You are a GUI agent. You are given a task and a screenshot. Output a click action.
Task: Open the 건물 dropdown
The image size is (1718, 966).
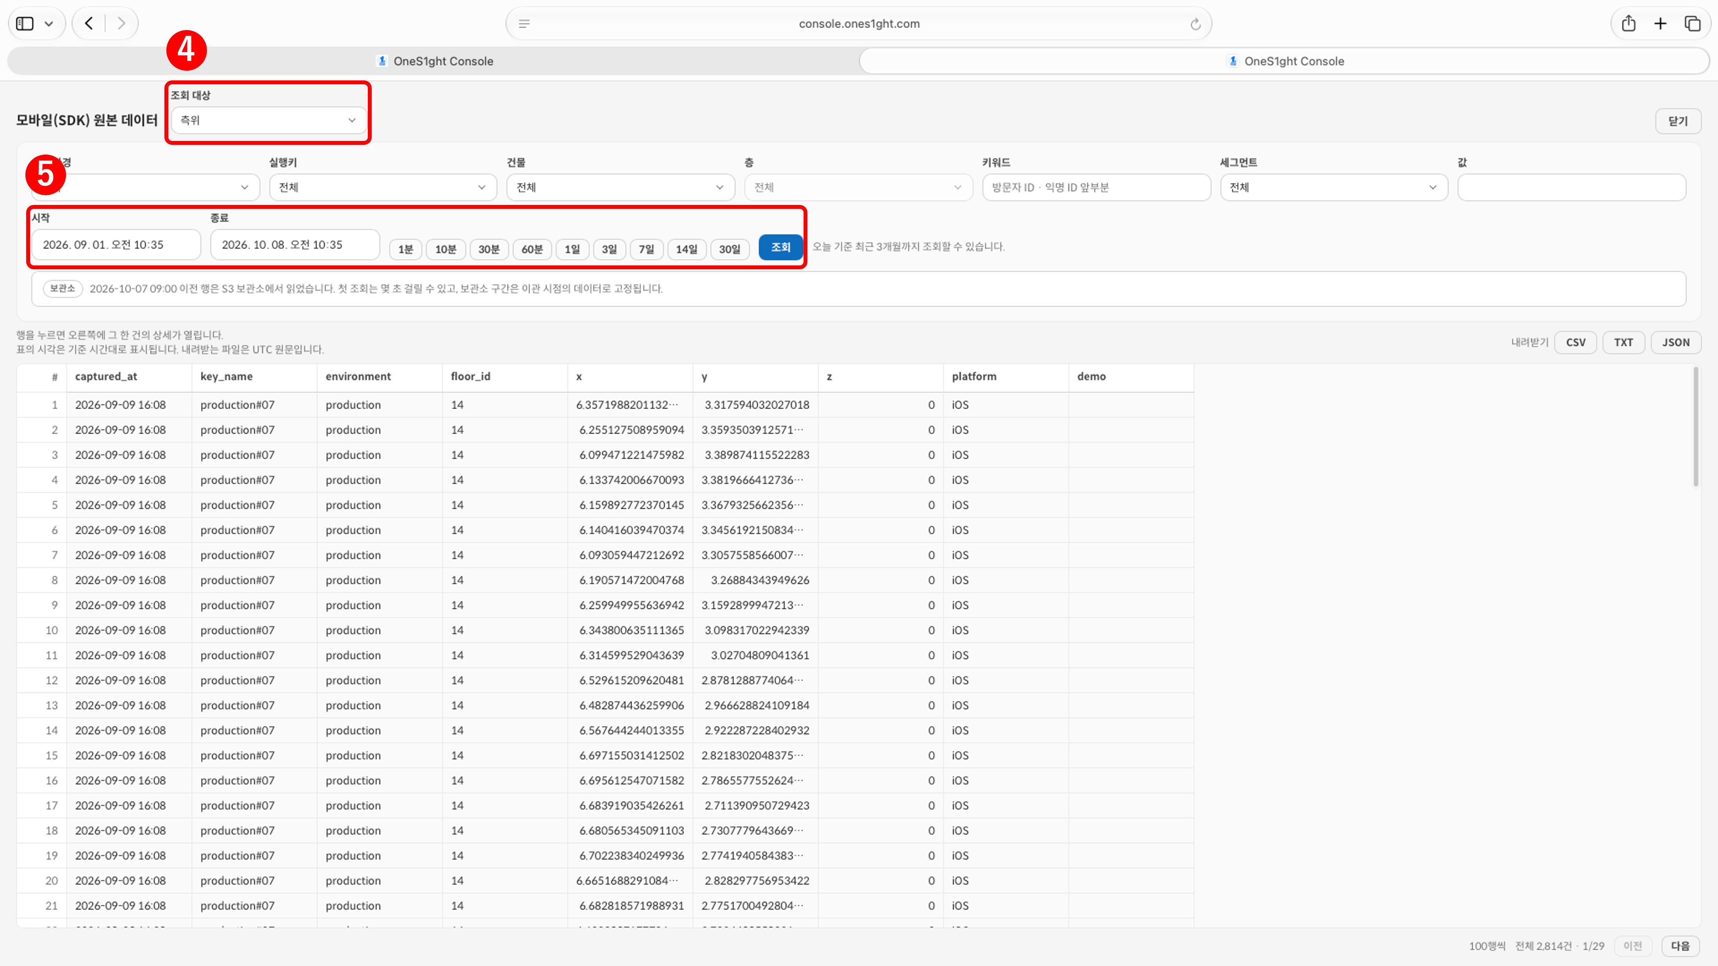point(620,187)
